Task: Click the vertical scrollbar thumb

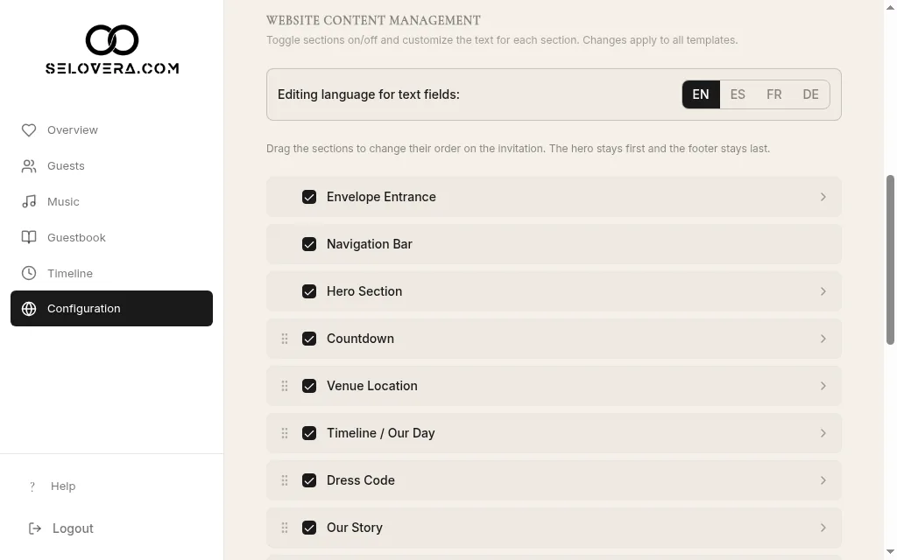Action: pos(890,260)
